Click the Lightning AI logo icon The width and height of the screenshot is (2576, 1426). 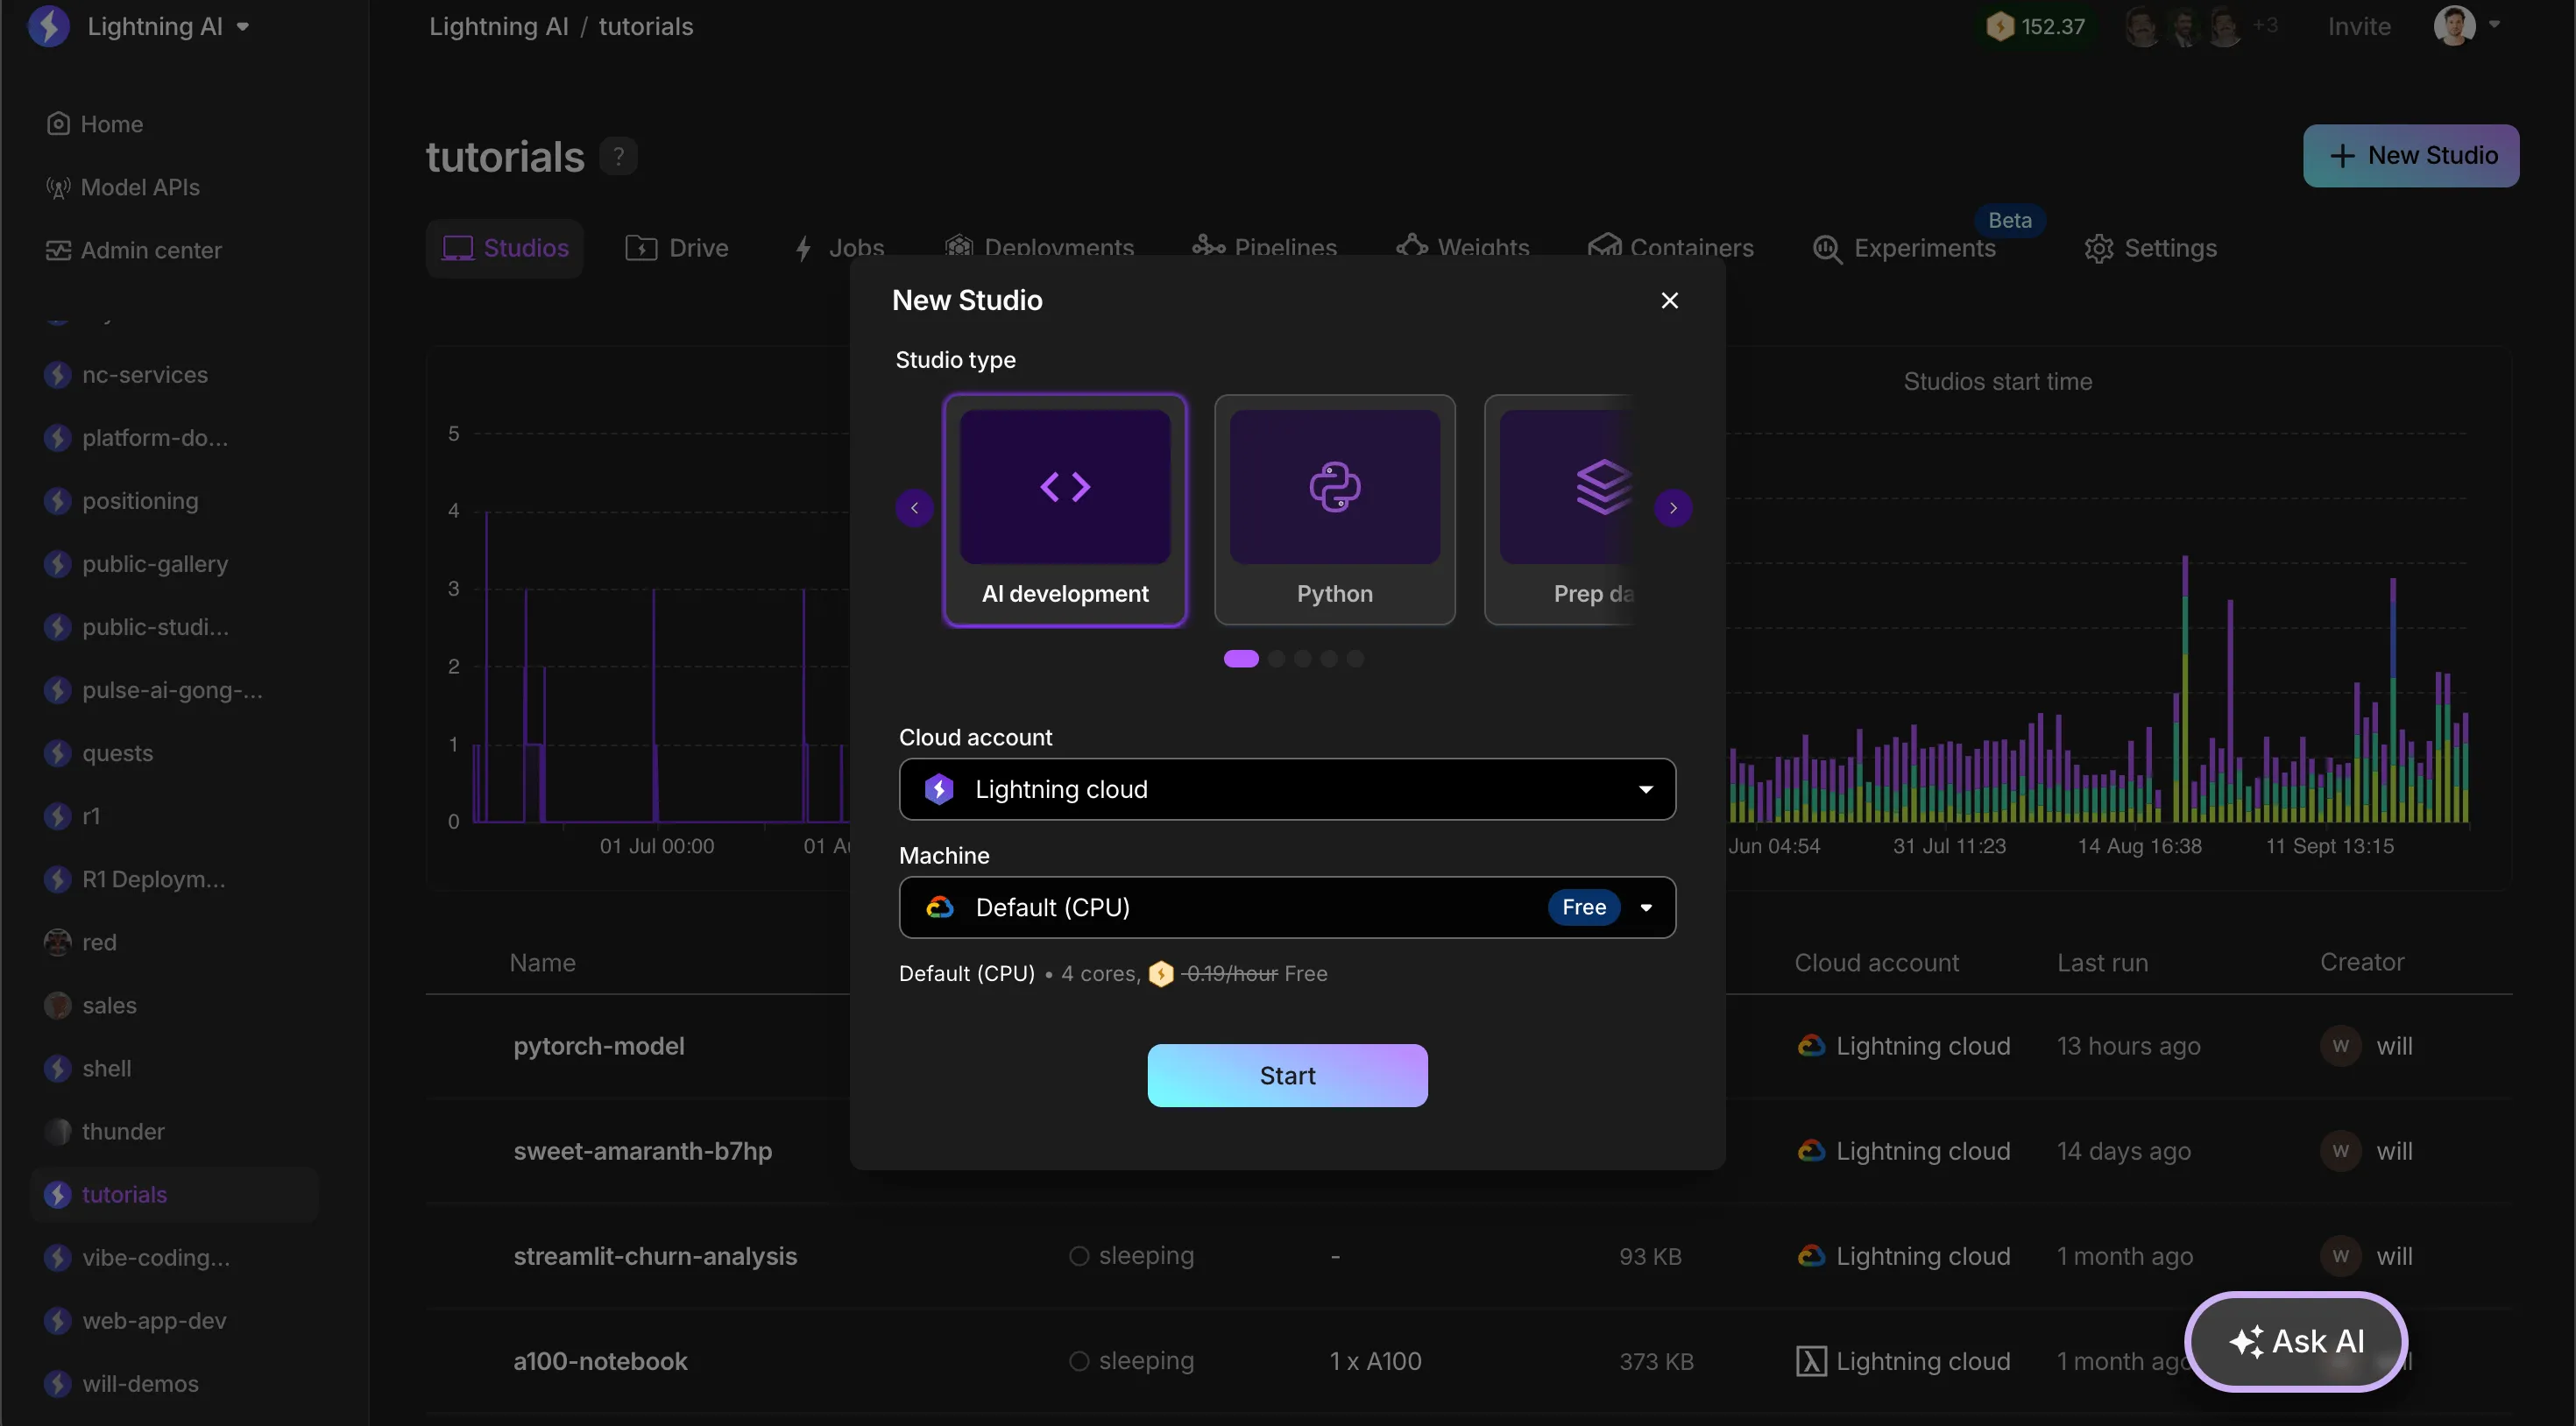point(48,26)
